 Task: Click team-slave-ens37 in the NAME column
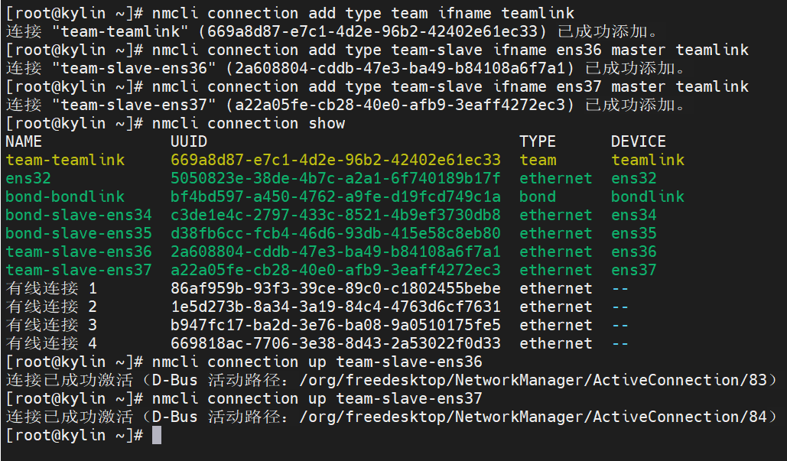[79, 270]
